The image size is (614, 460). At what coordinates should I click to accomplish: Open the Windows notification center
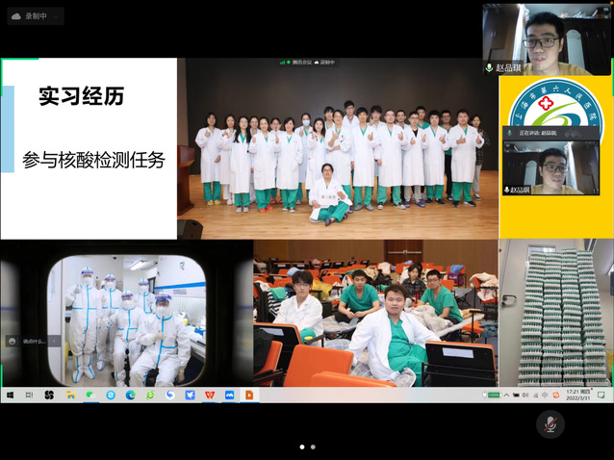tap(602, 395)
